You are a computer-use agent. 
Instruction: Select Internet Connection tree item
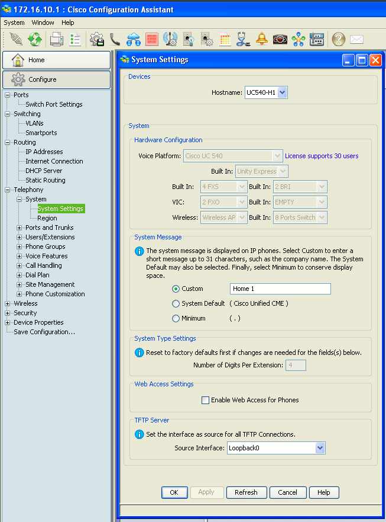54,162
